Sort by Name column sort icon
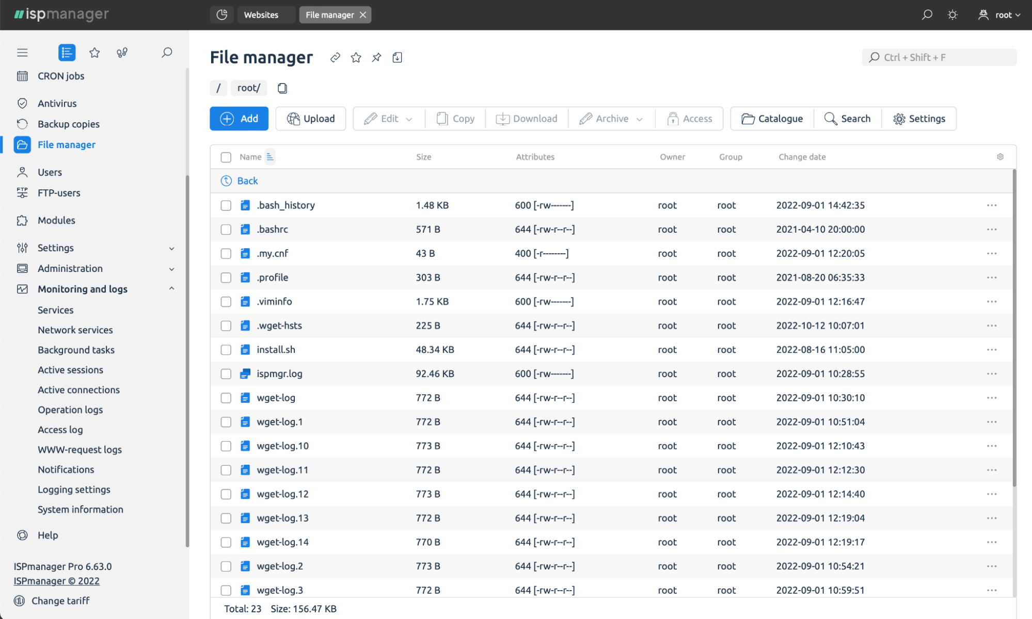 tap(270, 156)
